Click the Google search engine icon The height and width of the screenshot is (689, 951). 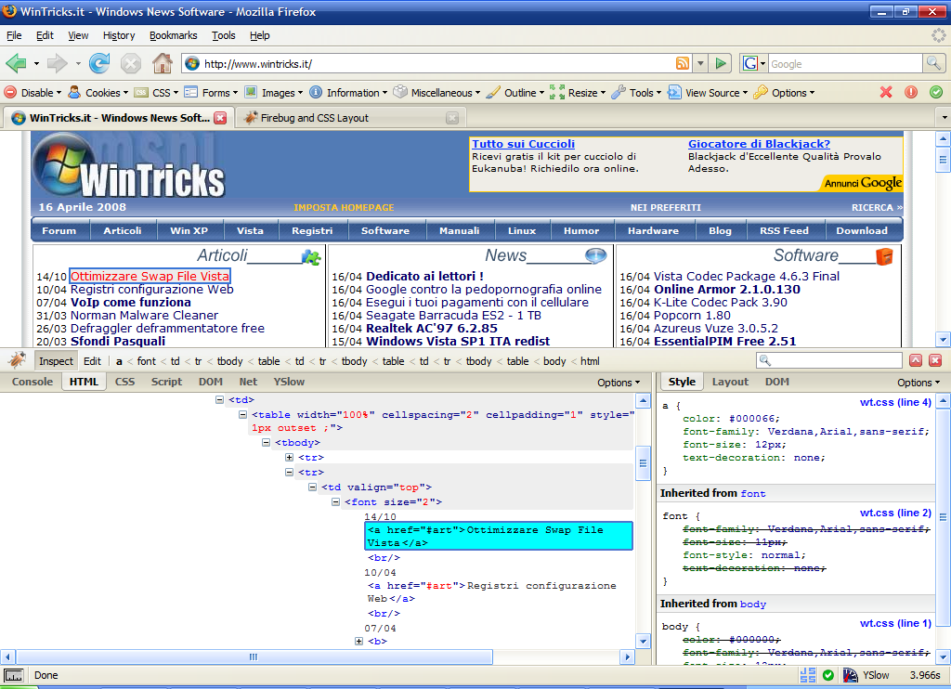750,63
